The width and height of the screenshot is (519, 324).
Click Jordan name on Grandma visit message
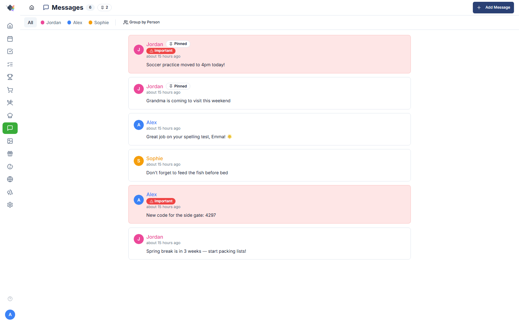point(155,86)
